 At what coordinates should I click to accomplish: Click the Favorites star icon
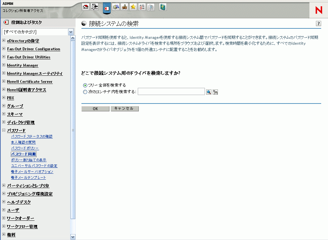click(x=133, y=7)
